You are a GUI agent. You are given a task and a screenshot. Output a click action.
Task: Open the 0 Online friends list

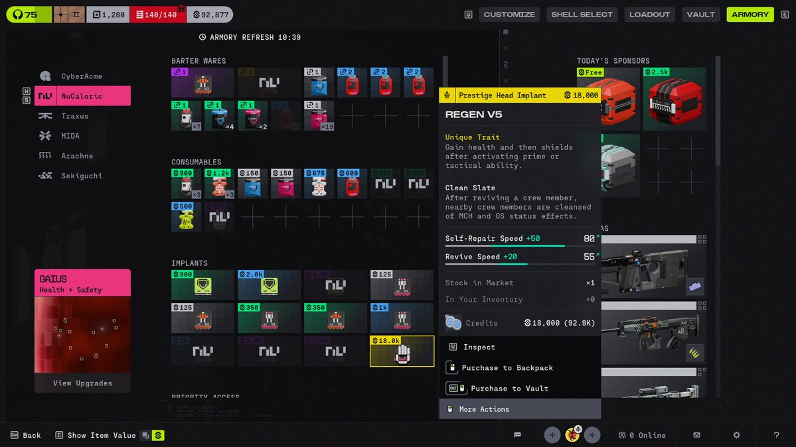(x=642, y=435)
